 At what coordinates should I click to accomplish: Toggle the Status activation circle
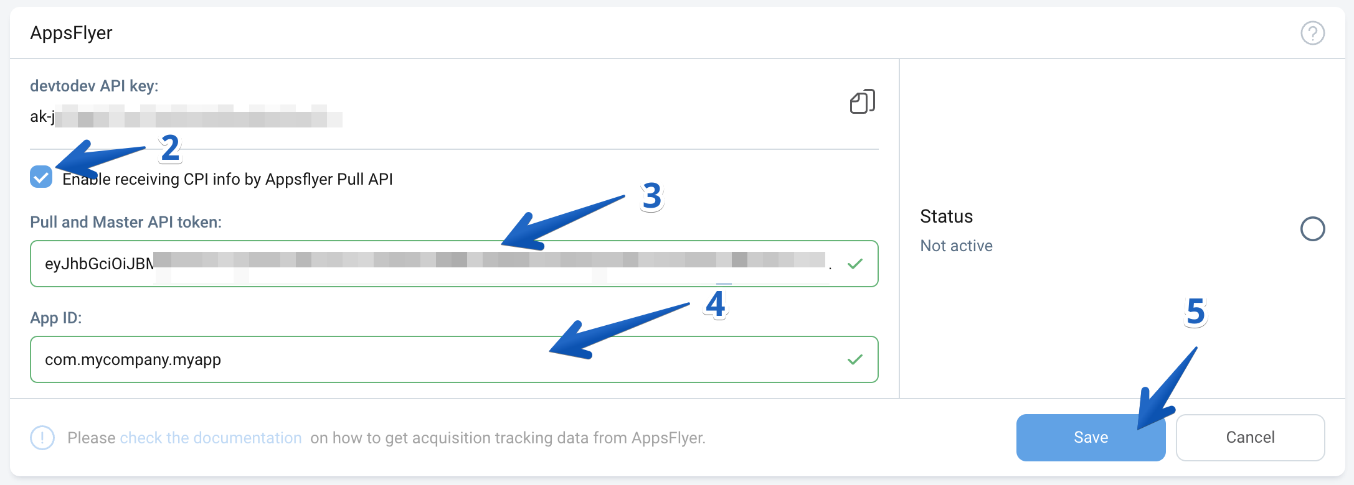1312,229
